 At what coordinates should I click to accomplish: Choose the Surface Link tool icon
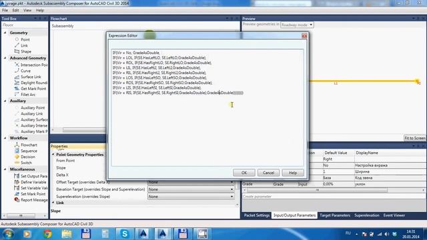(17, 77)
